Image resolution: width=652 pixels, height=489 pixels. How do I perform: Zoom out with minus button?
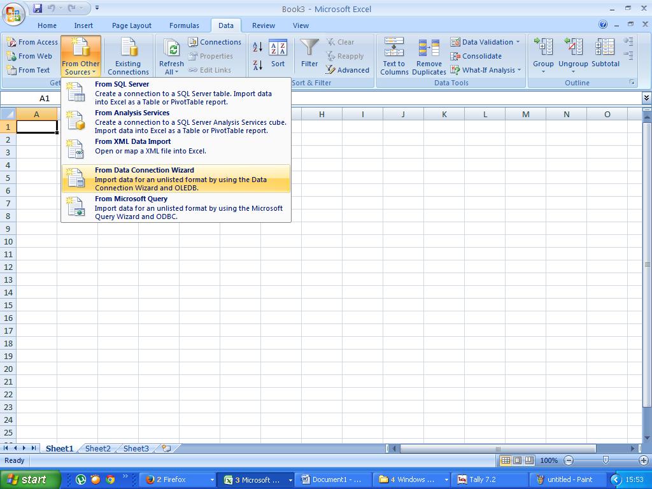[x=569, y=460]
